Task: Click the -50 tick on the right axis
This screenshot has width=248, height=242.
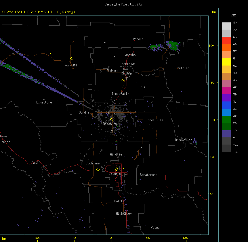Action: tap(211, 157)
